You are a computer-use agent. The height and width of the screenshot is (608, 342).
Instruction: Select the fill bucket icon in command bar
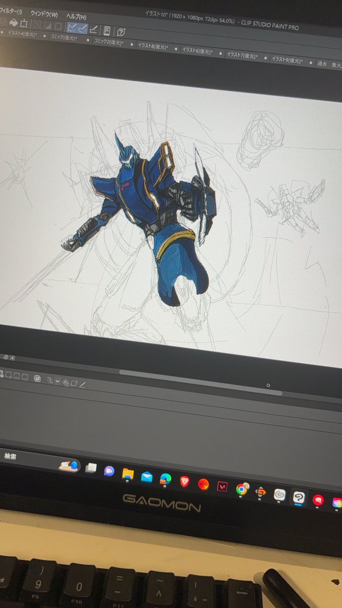(x=14, y=22)
